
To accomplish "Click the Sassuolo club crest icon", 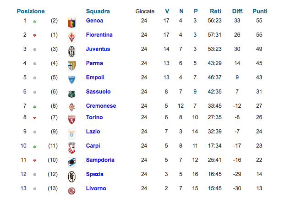I will point(71,92).
